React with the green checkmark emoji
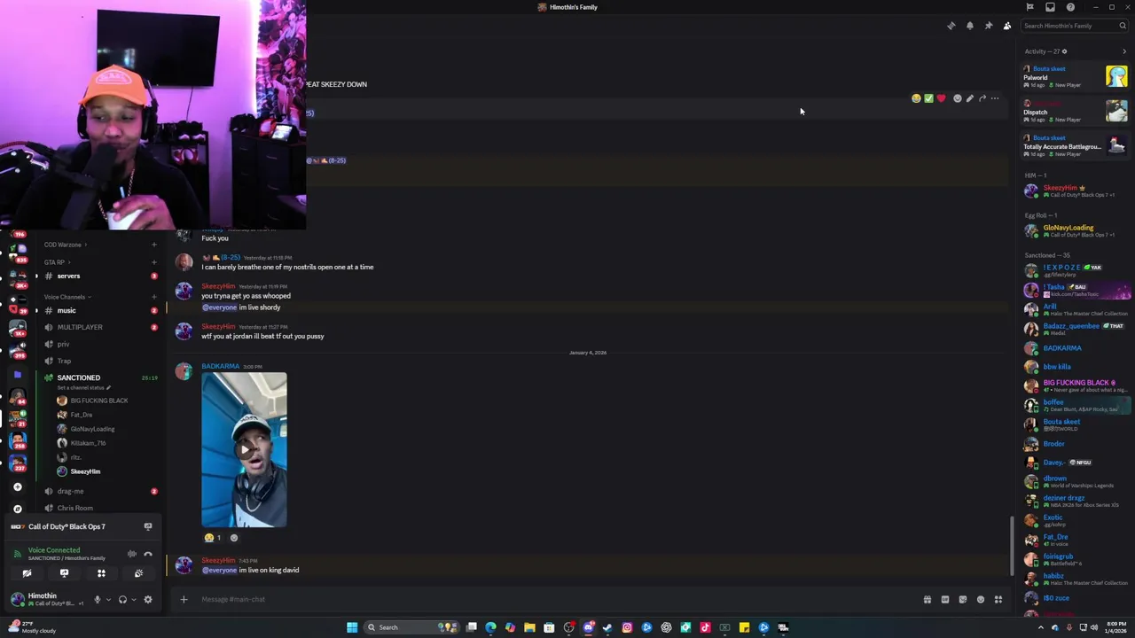1135x638 pixels. tap(928, 98)
